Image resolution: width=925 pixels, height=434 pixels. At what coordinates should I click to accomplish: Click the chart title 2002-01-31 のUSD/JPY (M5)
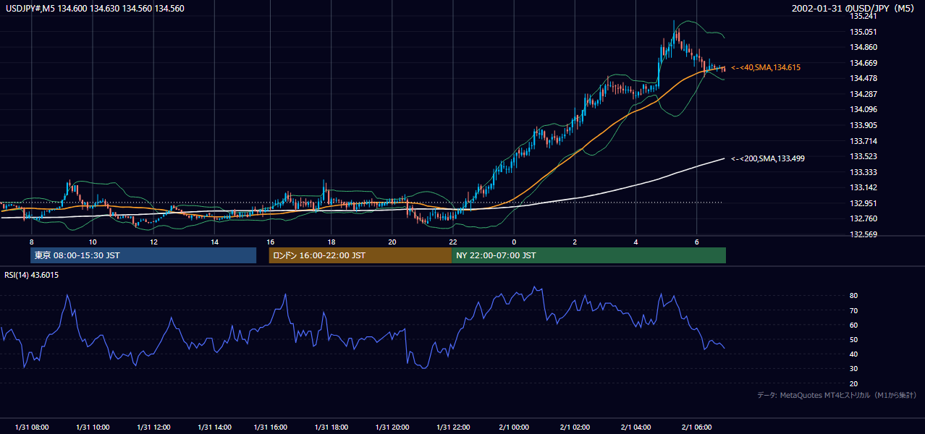(854, 8)
